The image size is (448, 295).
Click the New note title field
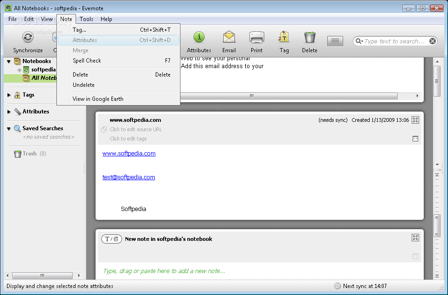coord(169,239)
